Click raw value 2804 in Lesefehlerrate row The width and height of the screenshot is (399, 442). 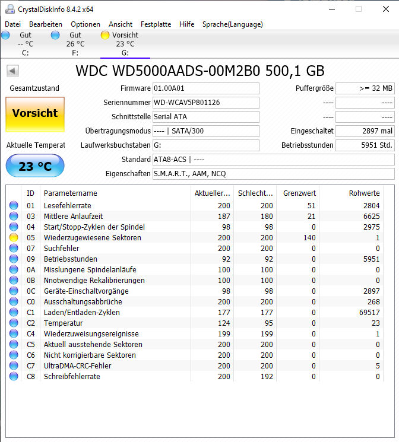coord(371,206)
